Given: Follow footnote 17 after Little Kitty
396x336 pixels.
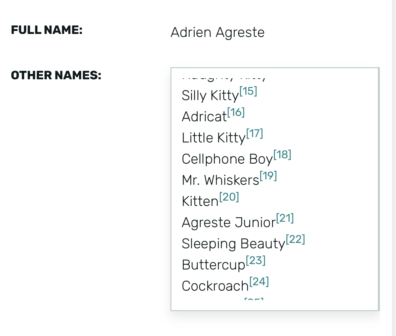Looking at the screenshot, I should point(254,134).
